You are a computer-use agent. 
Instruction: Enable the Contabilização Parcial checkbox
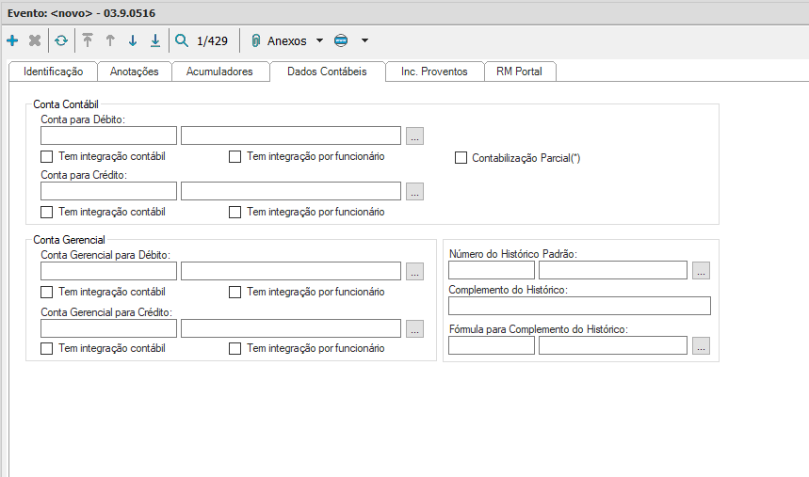click(461, 158)
